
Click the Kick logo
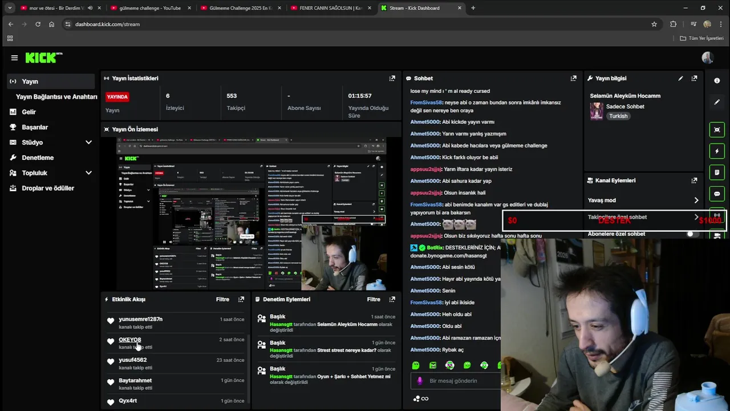[43, 58]
